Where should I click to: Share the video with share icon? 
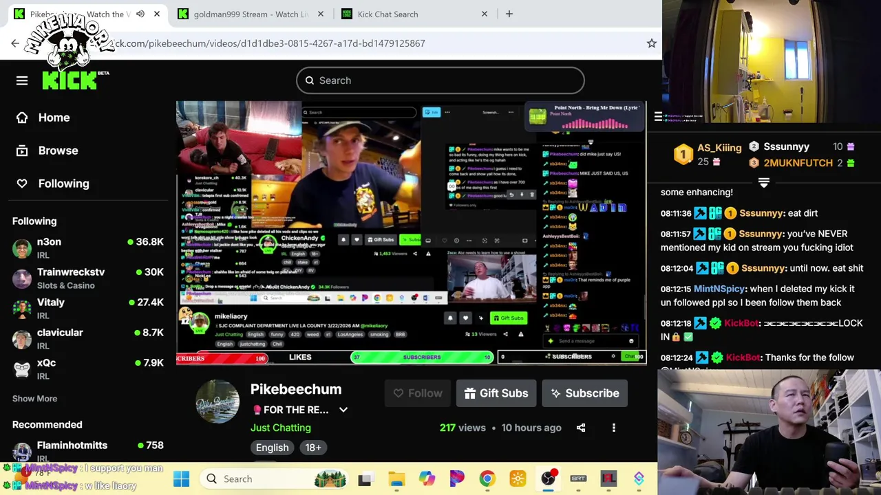coord(581,428)
